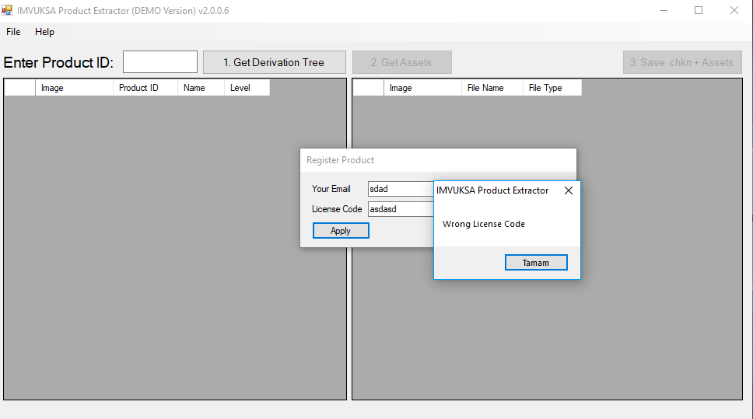Click the Level column header
Viewport: 753px width, 419px height.
click(247, 88)
